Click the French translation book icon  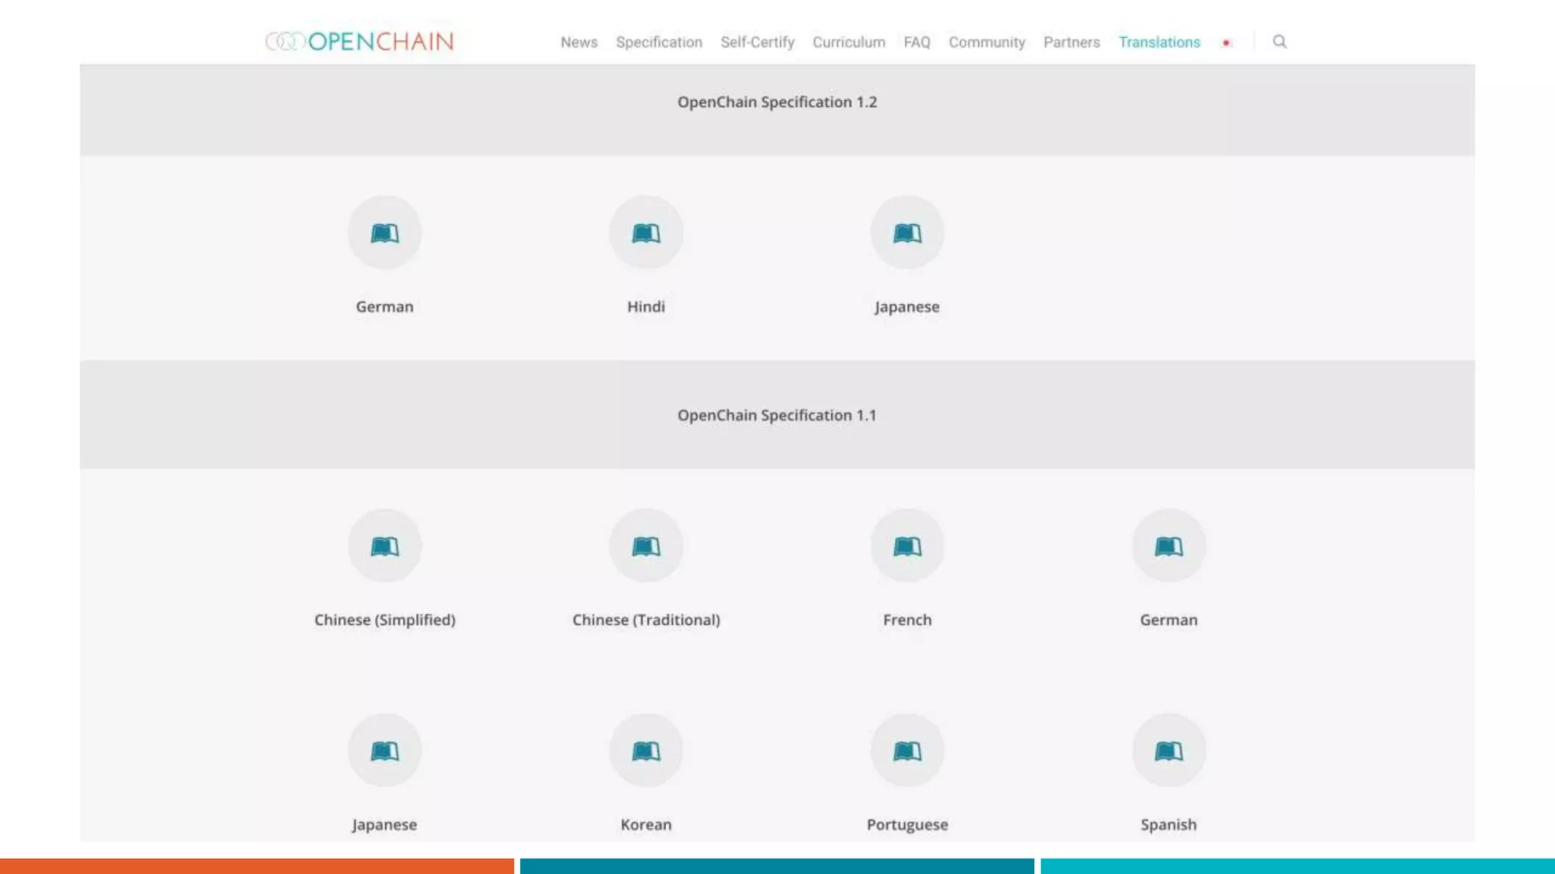tap(907, 546)
